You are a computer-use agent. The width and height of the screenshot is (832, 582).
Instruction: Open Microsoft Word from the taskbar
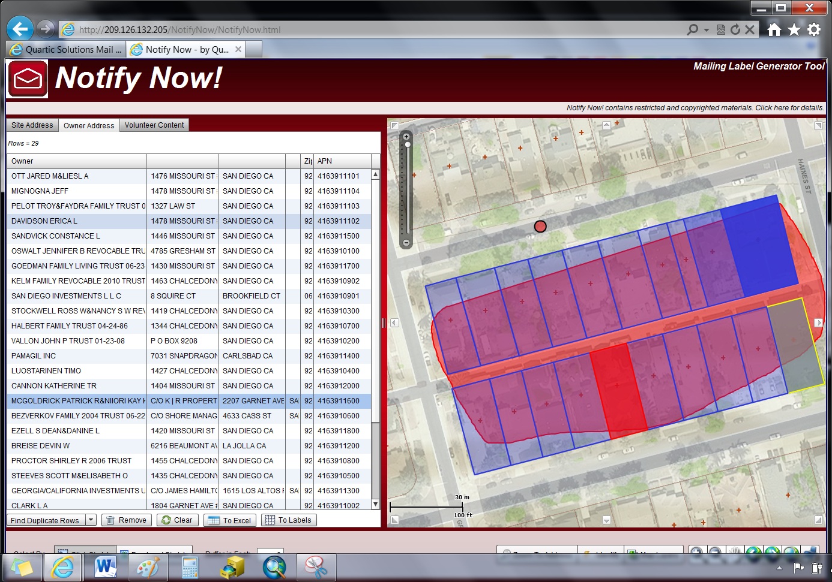106,566
